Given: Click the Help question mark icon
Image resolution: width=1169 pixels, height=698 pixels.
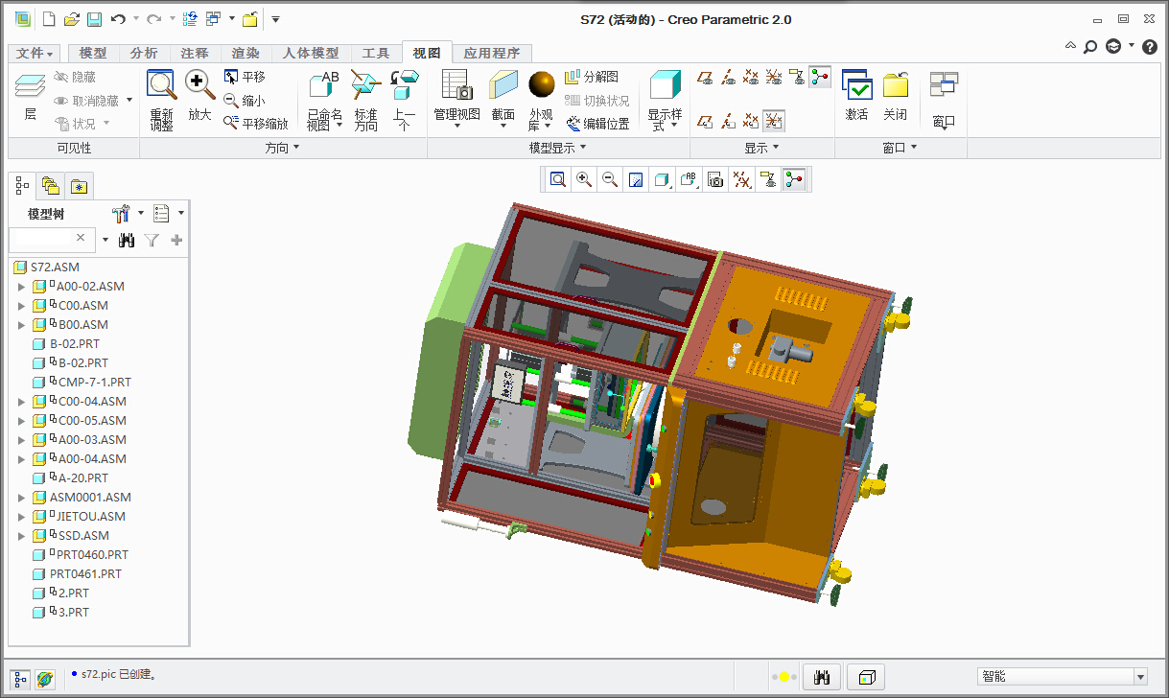Looking at the screenshot, I should 1150,46.
